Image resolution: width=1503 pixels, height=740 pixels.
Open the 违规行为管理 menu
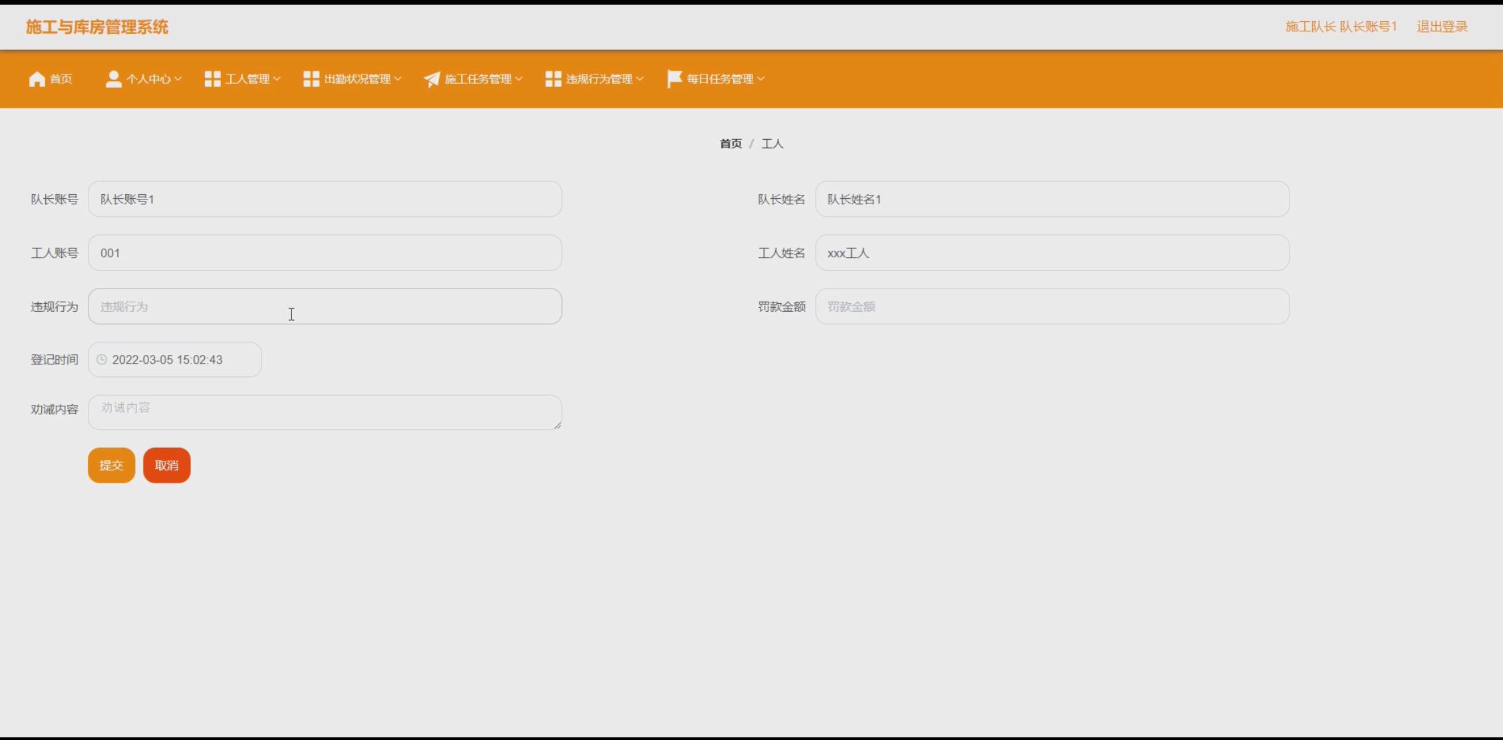(599, 79)
